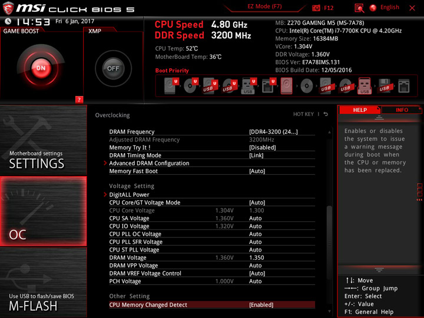424x318 pixels.
Task: Edit the CPU ST PLL Voltage value
Action: point(255,249)
